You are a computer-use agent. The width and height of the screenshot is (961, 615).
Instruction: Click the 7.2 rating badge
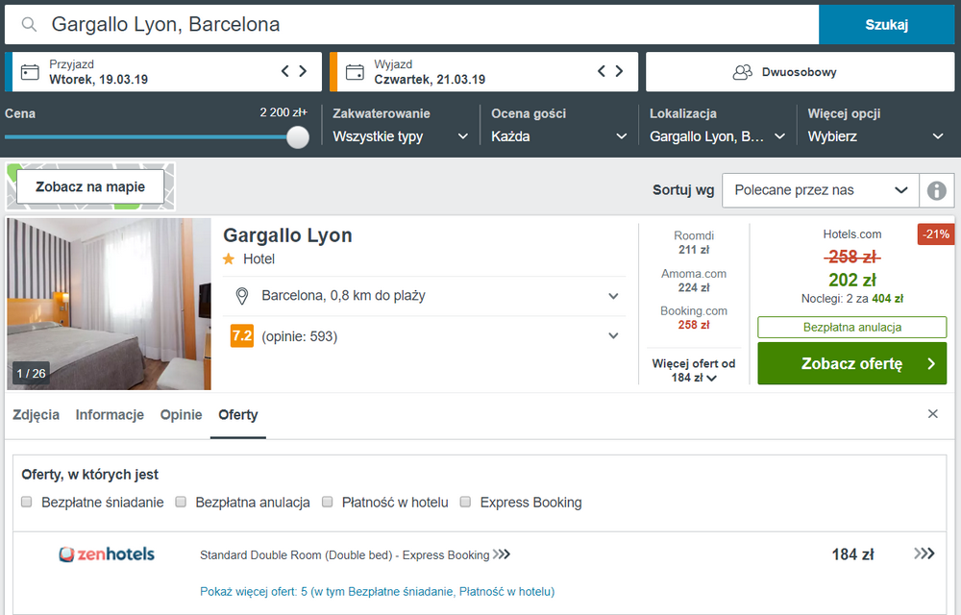click(x=242, y=335)
